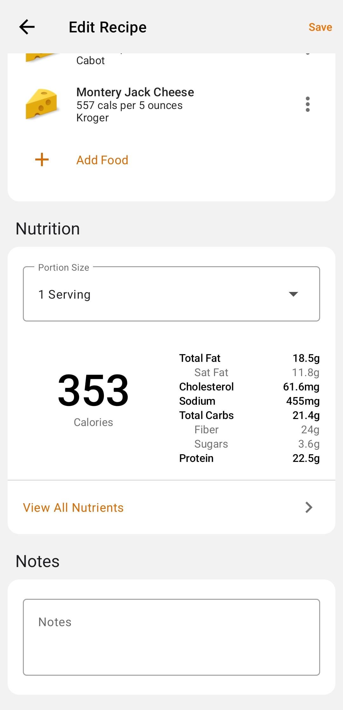
Task: Tap the 353 Calories value
Action: pyautogui.click(x=93, y=390)
